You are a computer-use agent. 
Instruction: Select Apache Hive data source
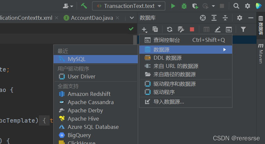click(x=96, y=119)
